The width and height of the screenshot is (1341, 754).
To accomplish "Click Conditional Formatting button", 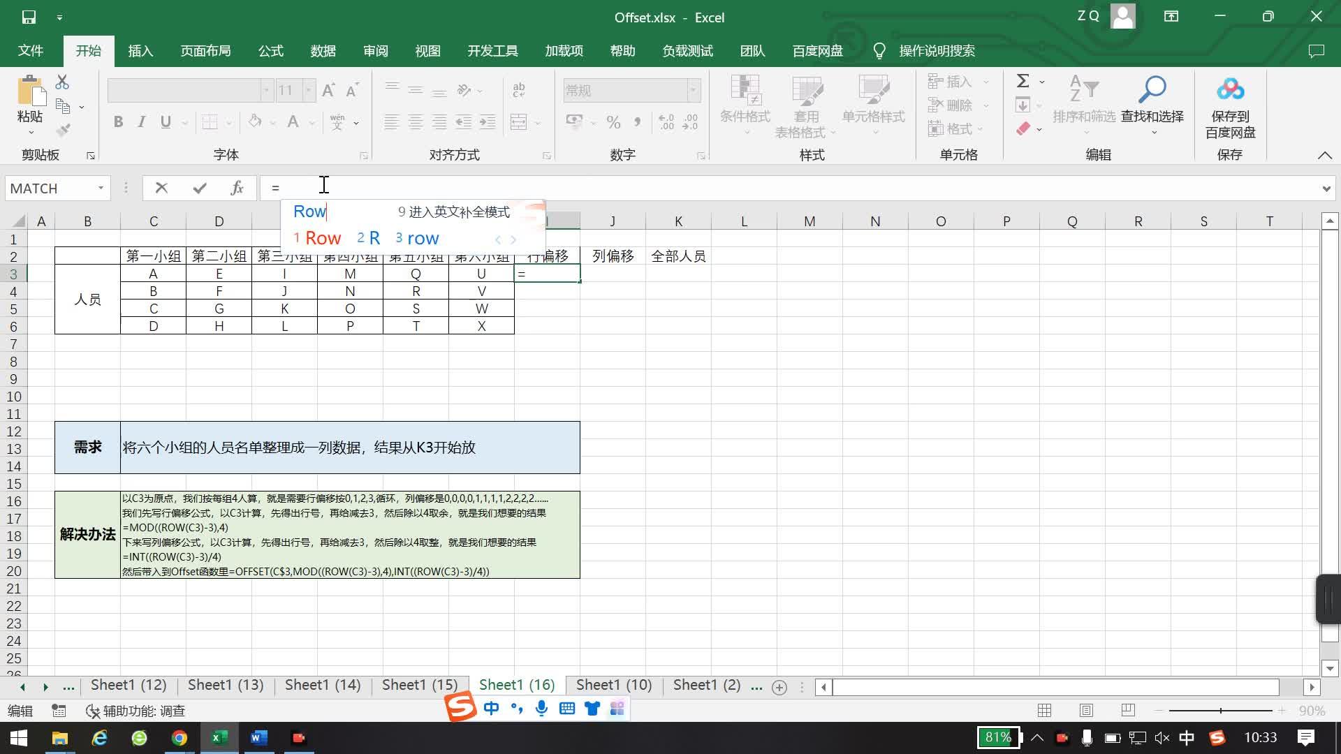I will [x=745, y=105].
